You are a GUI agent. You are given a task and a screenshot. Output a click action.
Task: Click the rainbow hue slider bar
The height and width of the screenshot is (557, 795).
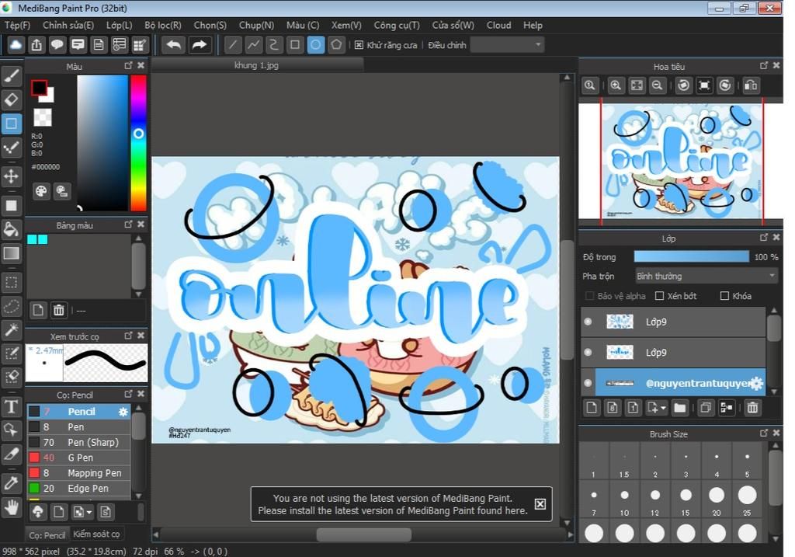click(x=138, y=142)
